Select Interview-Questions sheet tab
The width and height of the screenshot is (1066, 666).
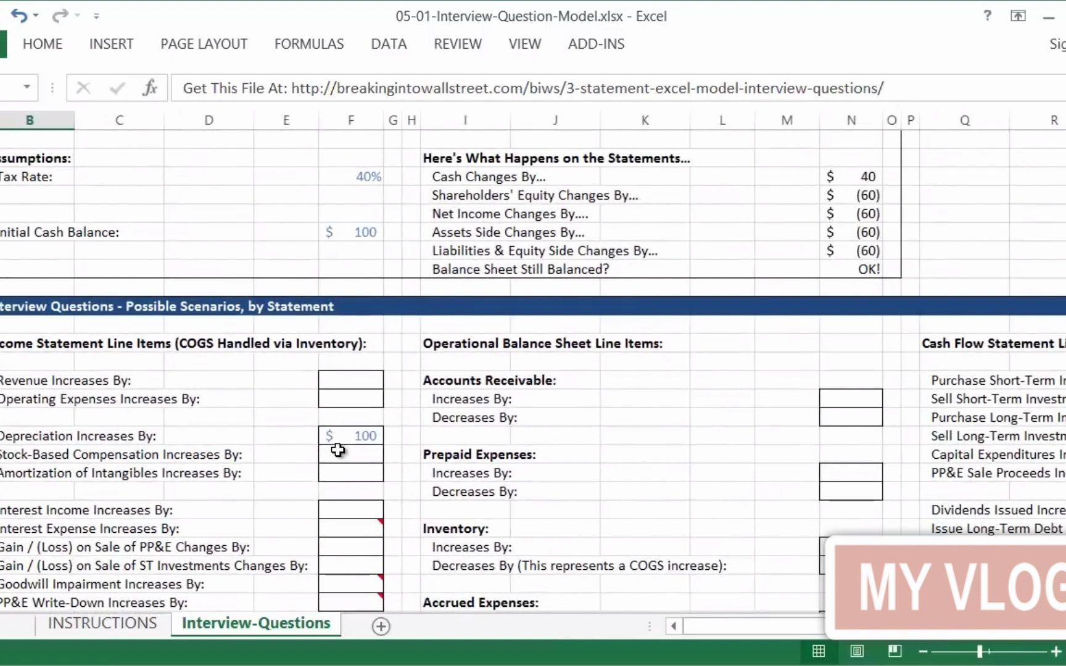click(x=256, y=623)
